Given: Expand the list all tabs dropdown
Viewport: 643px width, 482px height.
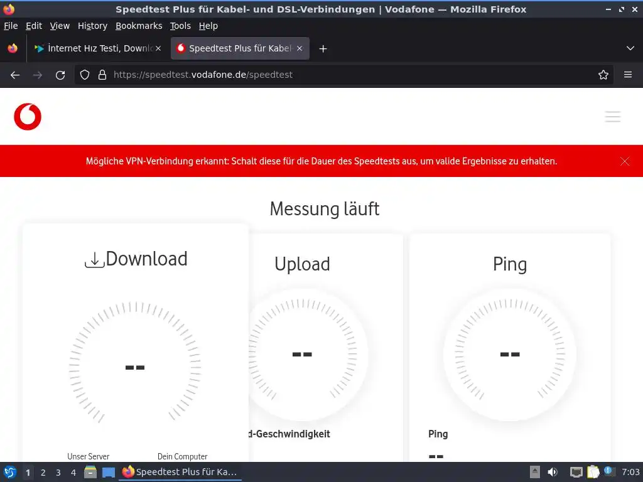Looking at the screenshot, I should (x=630, y=49).
